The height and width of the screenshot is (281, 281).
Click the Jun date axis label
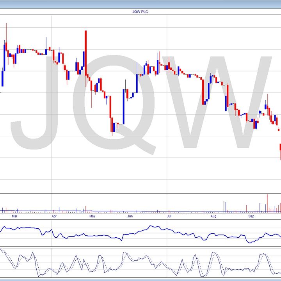click(x=130, y=215)
